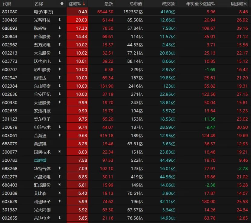
Task: Click the 代码 column header
Action: coord(7,4)
